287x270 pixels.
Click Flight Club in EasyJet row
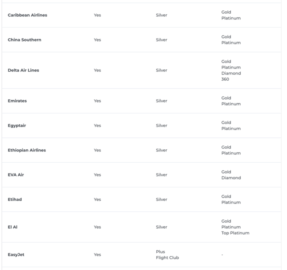167,258
